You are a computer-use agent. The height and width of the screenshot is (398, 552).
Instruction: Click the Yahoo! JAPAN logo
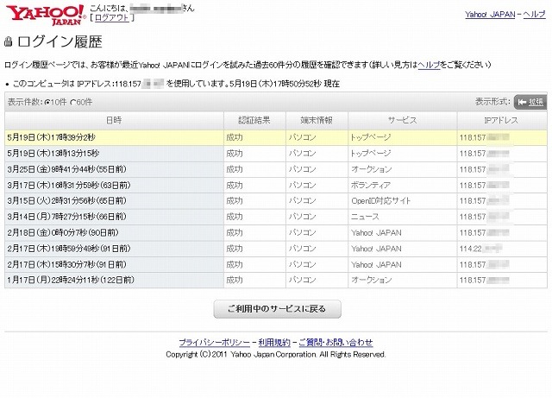tap(46, 16)
